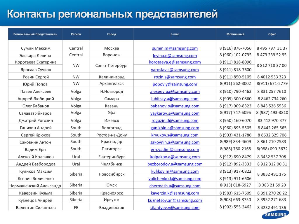Click mobile number '8 (916) 876-7056'
The width and height of the screenshot is (299, 224).
(235, 48)
